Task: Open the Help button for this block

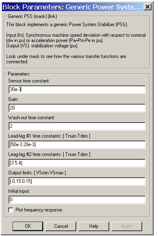Action: click(x=94, y=226)
